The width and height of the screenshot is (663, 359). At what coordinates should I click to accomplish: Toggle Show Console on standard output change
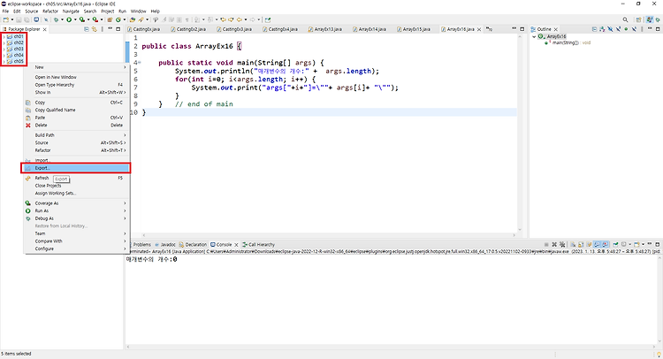click(597, 244)
